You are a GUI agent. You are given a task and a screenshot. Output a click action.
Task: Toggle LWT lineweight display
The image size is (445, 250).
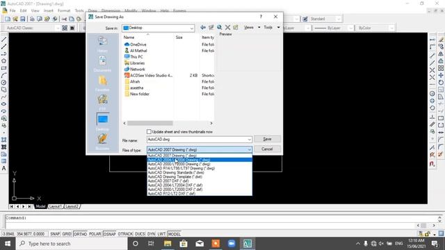click(161, 234)
